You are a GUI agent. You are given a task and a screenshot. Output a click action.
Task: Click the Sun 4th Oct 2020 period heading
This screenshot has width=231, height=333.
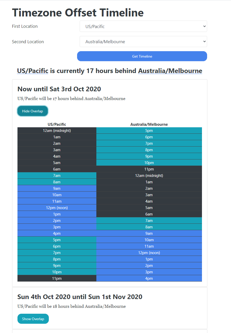click(80, 297)
